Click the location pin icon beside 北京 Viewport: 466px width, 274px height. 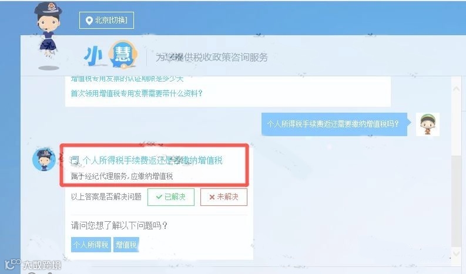pos(89,21)
